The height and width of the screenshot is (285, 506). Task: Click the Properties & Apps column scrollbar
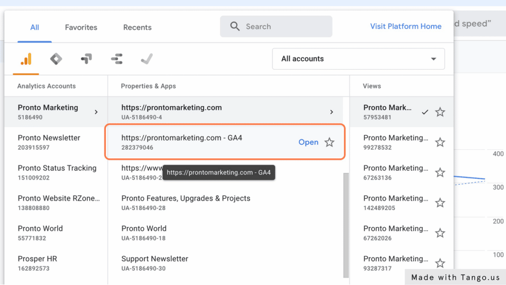point(346,225)
